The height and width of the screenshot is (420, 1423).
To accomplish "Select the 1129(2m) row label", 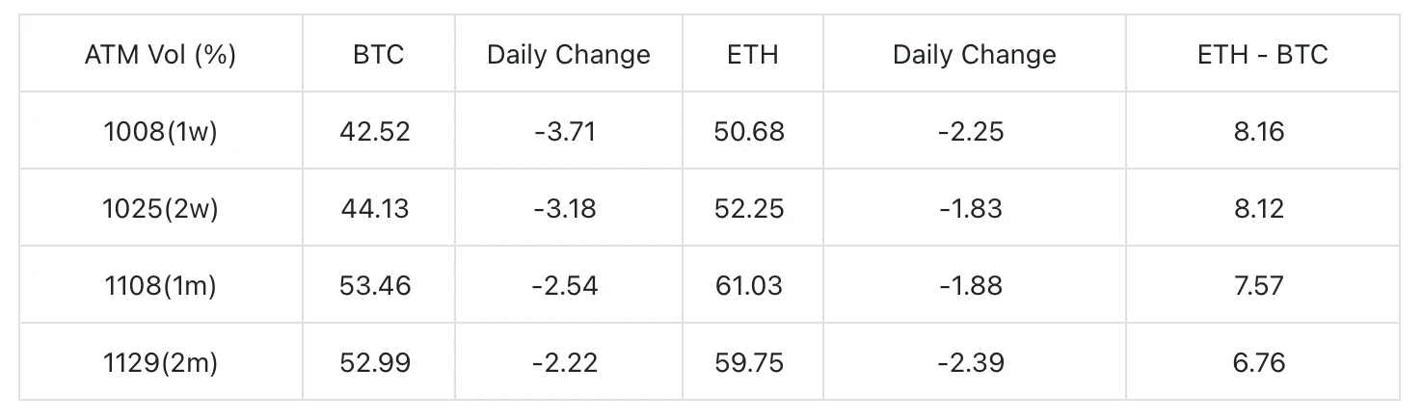I will coord(160,362).
